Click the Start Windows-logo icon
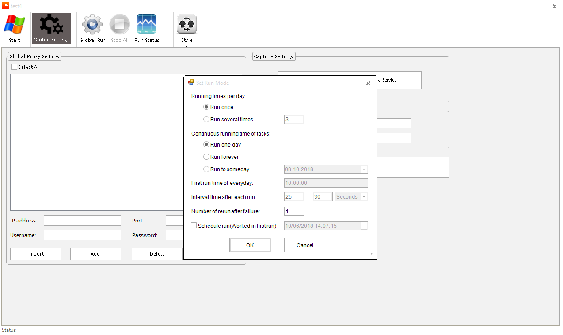Viewport: 563px width, 335px height. pyautogui.click(x=15, y=25)
